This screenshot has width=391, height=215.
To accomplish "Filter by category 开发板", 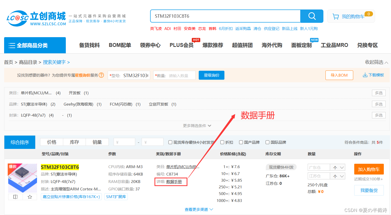I will [78, 93].
